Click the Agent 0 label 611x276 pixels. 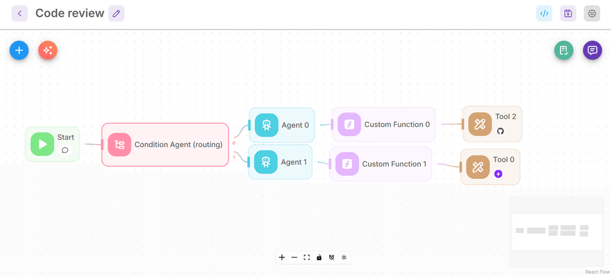[x=295, y=125]
